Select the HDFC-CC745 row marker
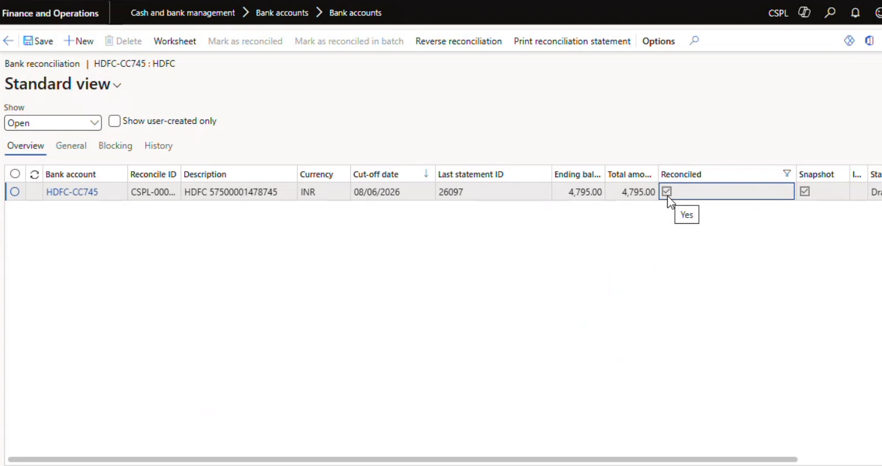 click(15, 192)
